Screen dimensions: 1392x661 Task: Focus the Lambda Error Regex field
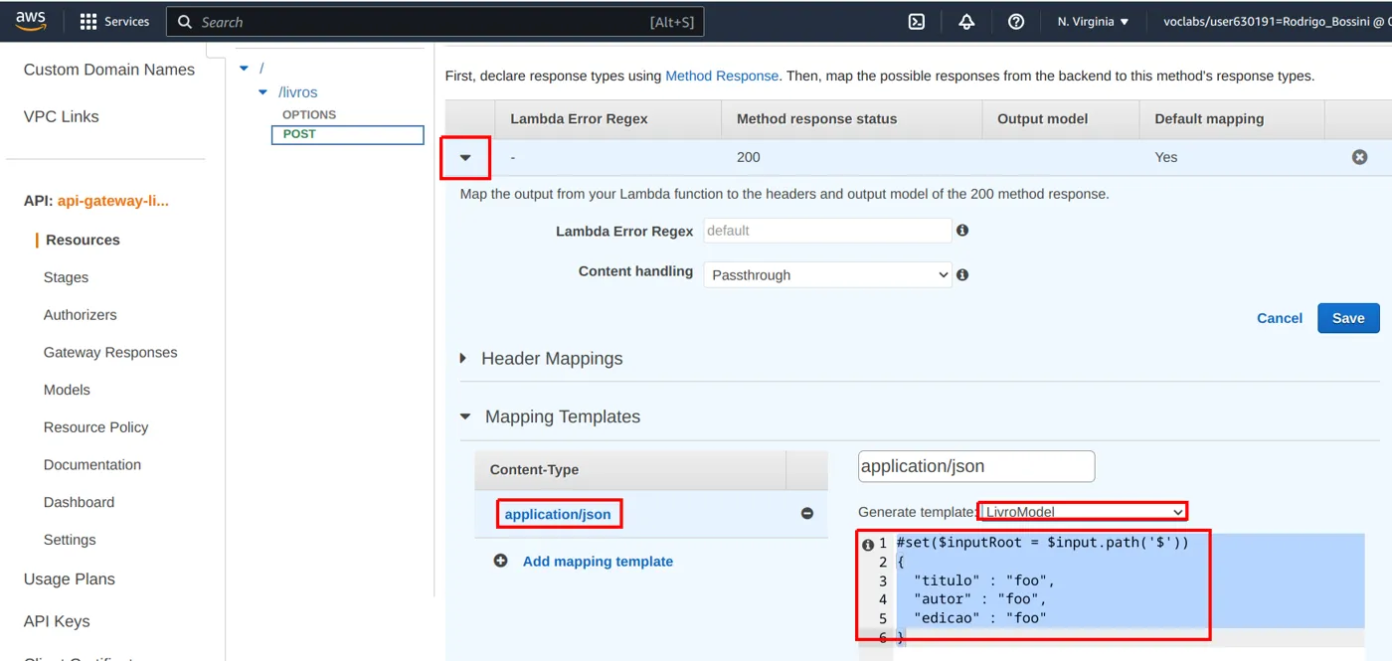[x=827, y=231]
